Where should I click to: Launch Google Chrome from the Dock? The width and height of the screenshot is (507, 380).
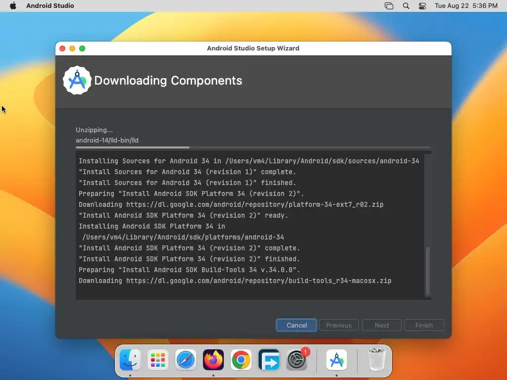pos(241,360)
